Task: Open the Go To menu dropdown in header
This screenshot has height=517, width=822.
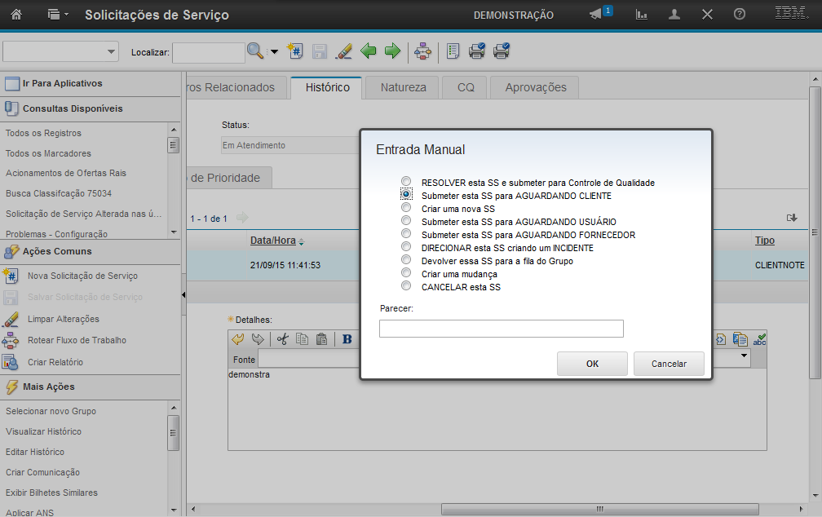Action: point(58,15)
